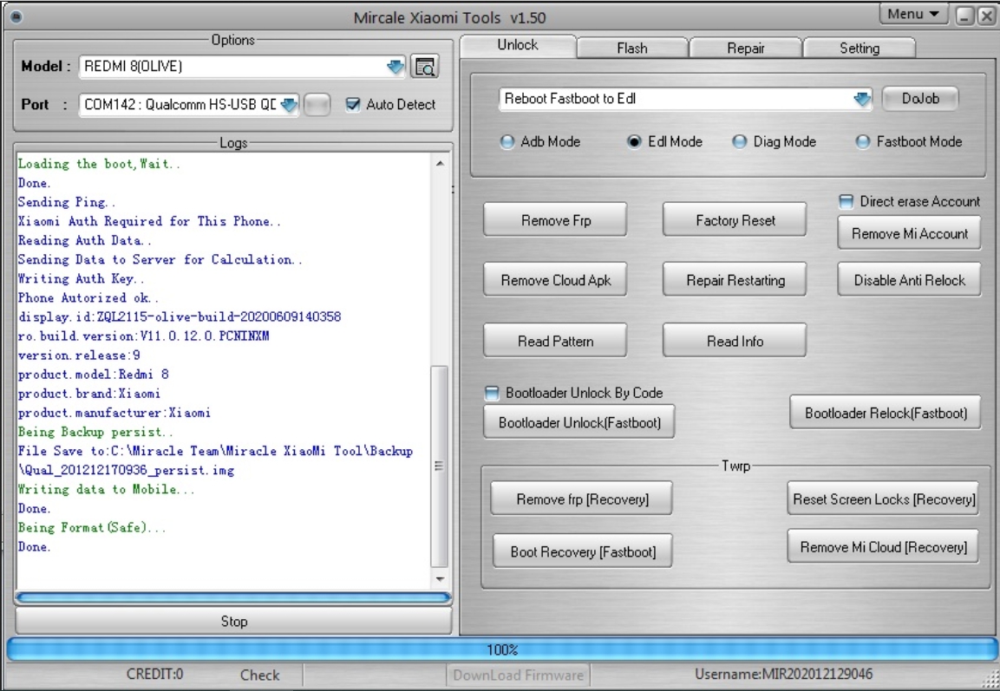Click log line 'product.model:Redmi 8'
Image resolution: width=1000 pixels, height=691 pixels.
(x=93, y=375)
